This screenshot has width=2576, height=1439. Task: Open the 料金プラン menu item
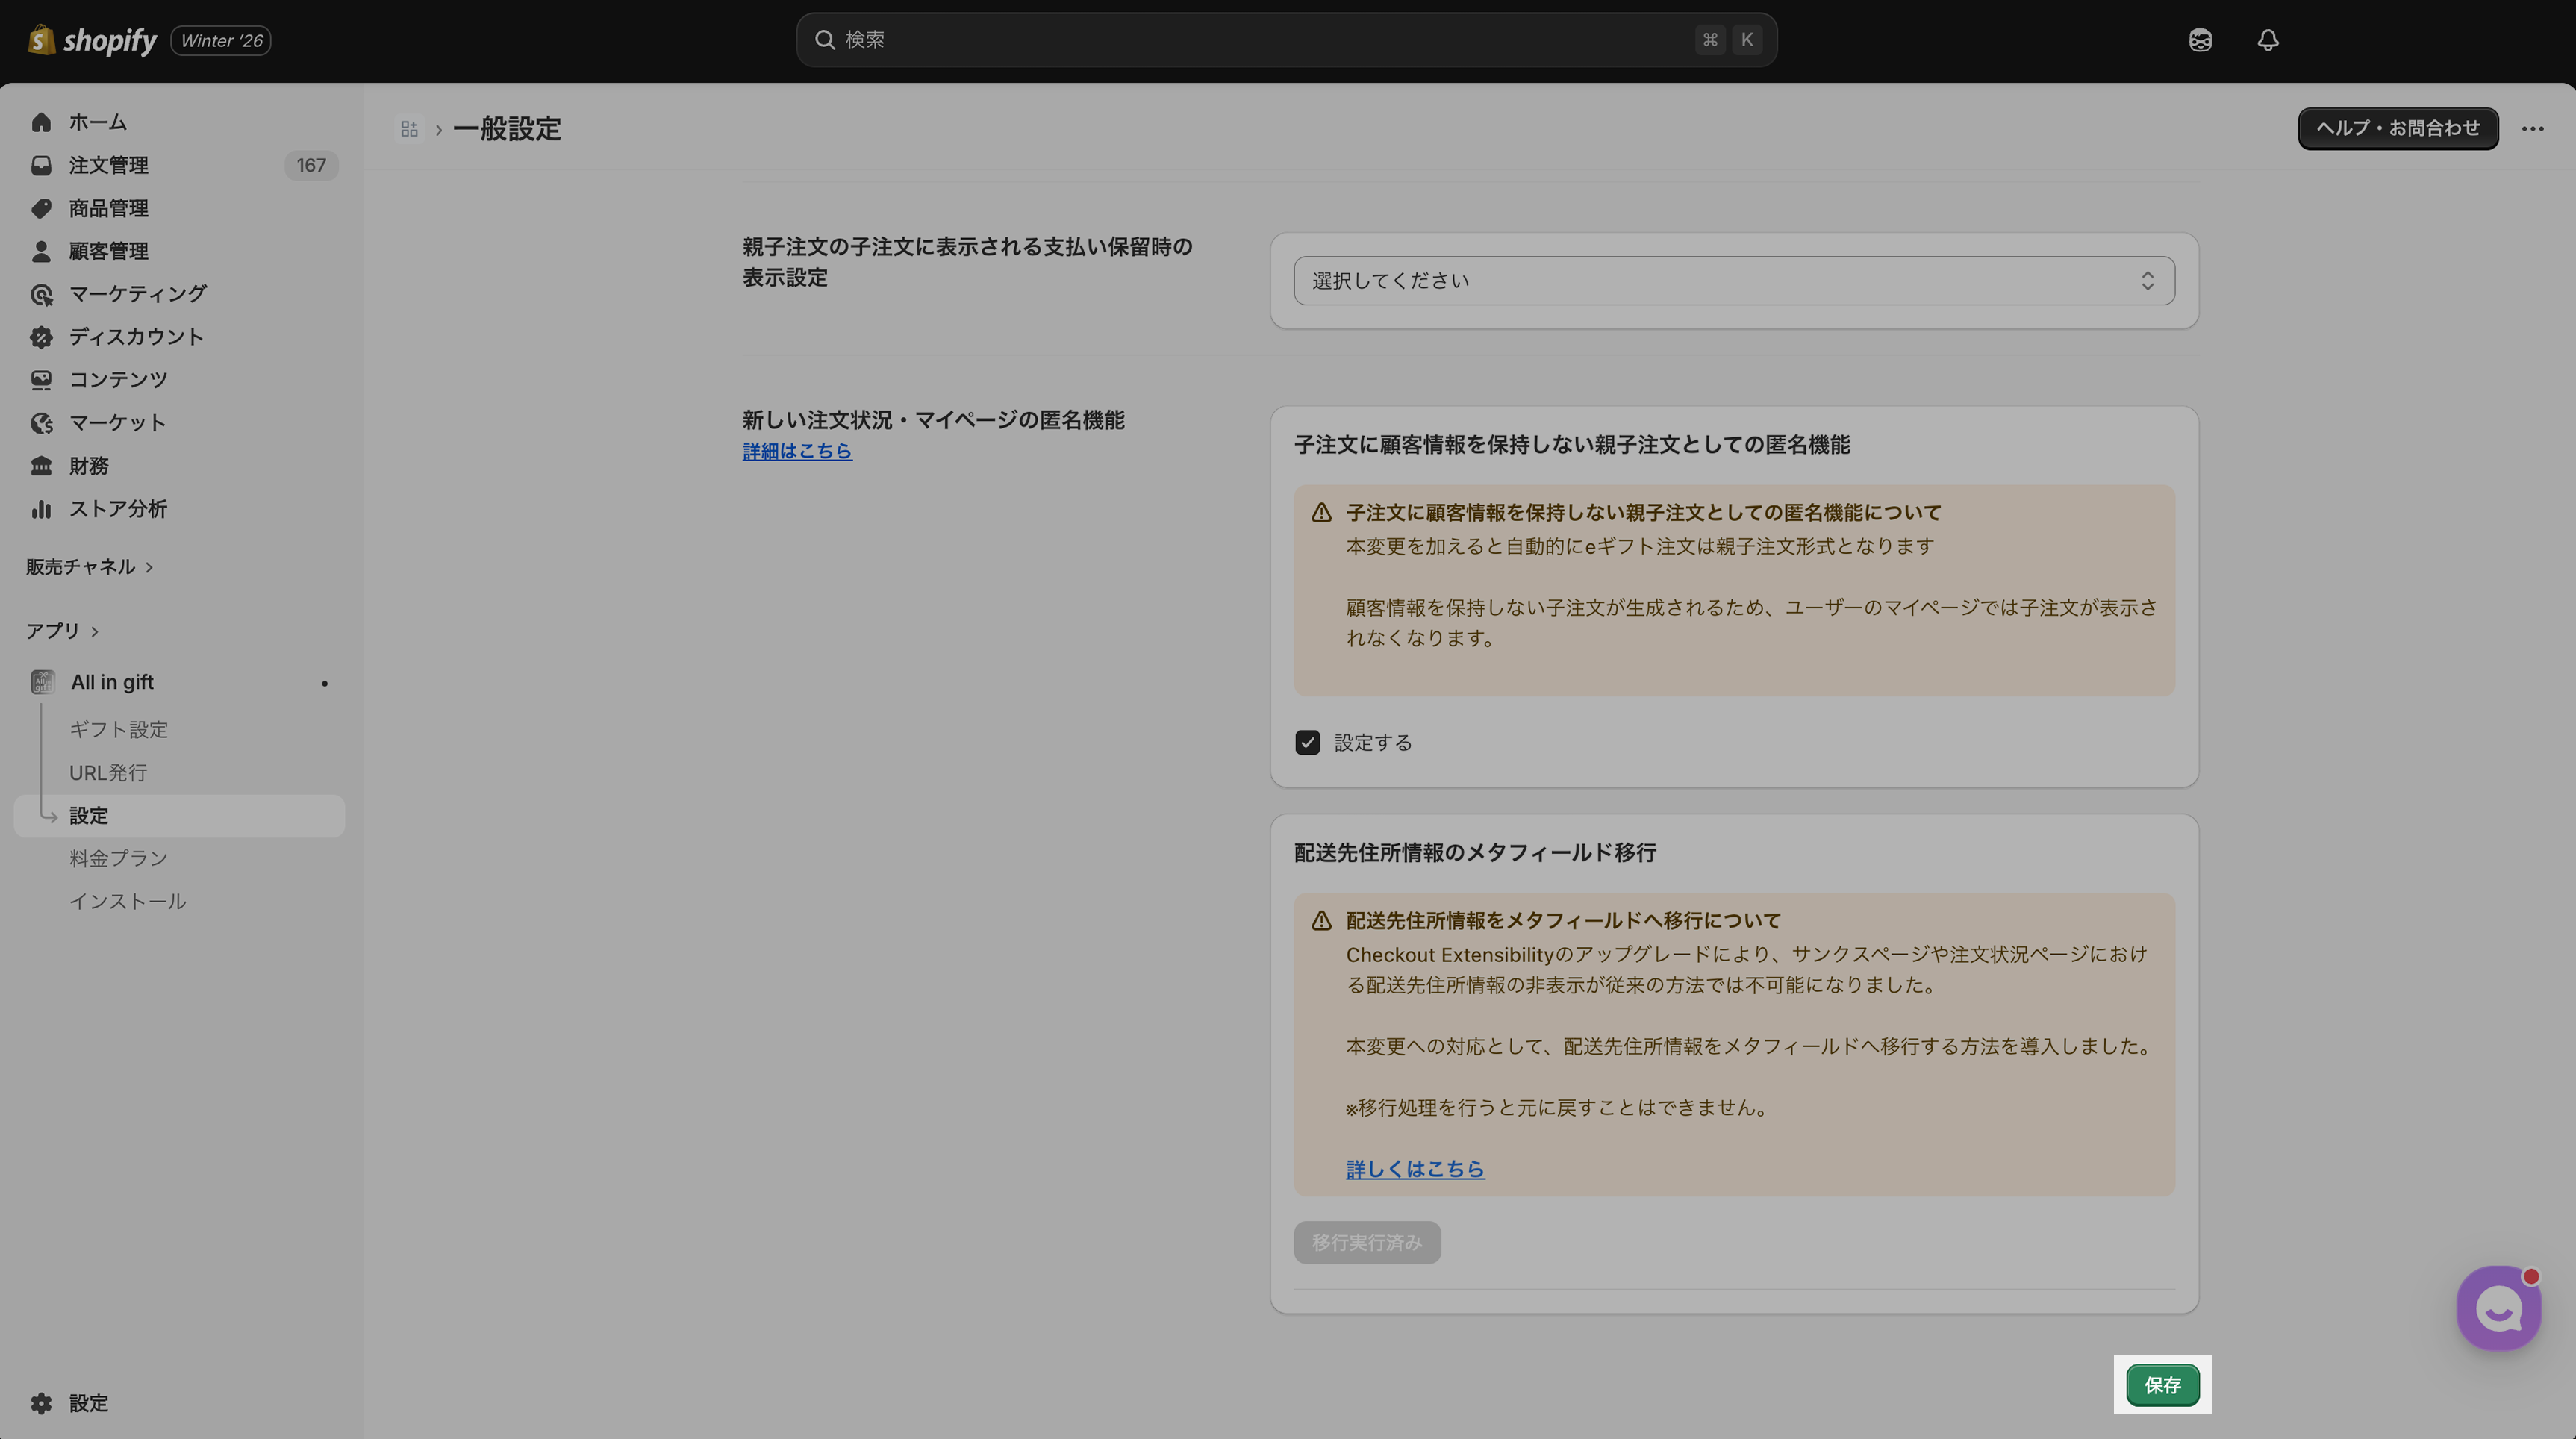tap(118, 858)
